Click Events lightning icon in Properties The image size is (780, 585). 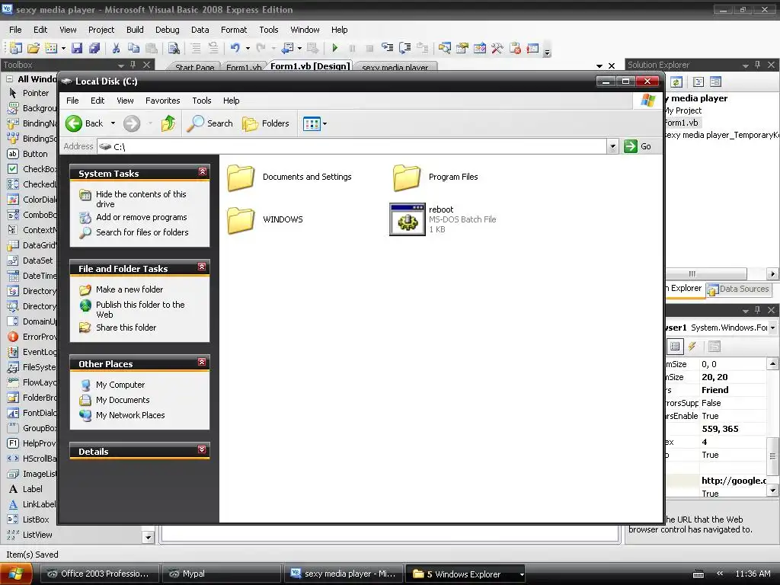tap(692, 347)
